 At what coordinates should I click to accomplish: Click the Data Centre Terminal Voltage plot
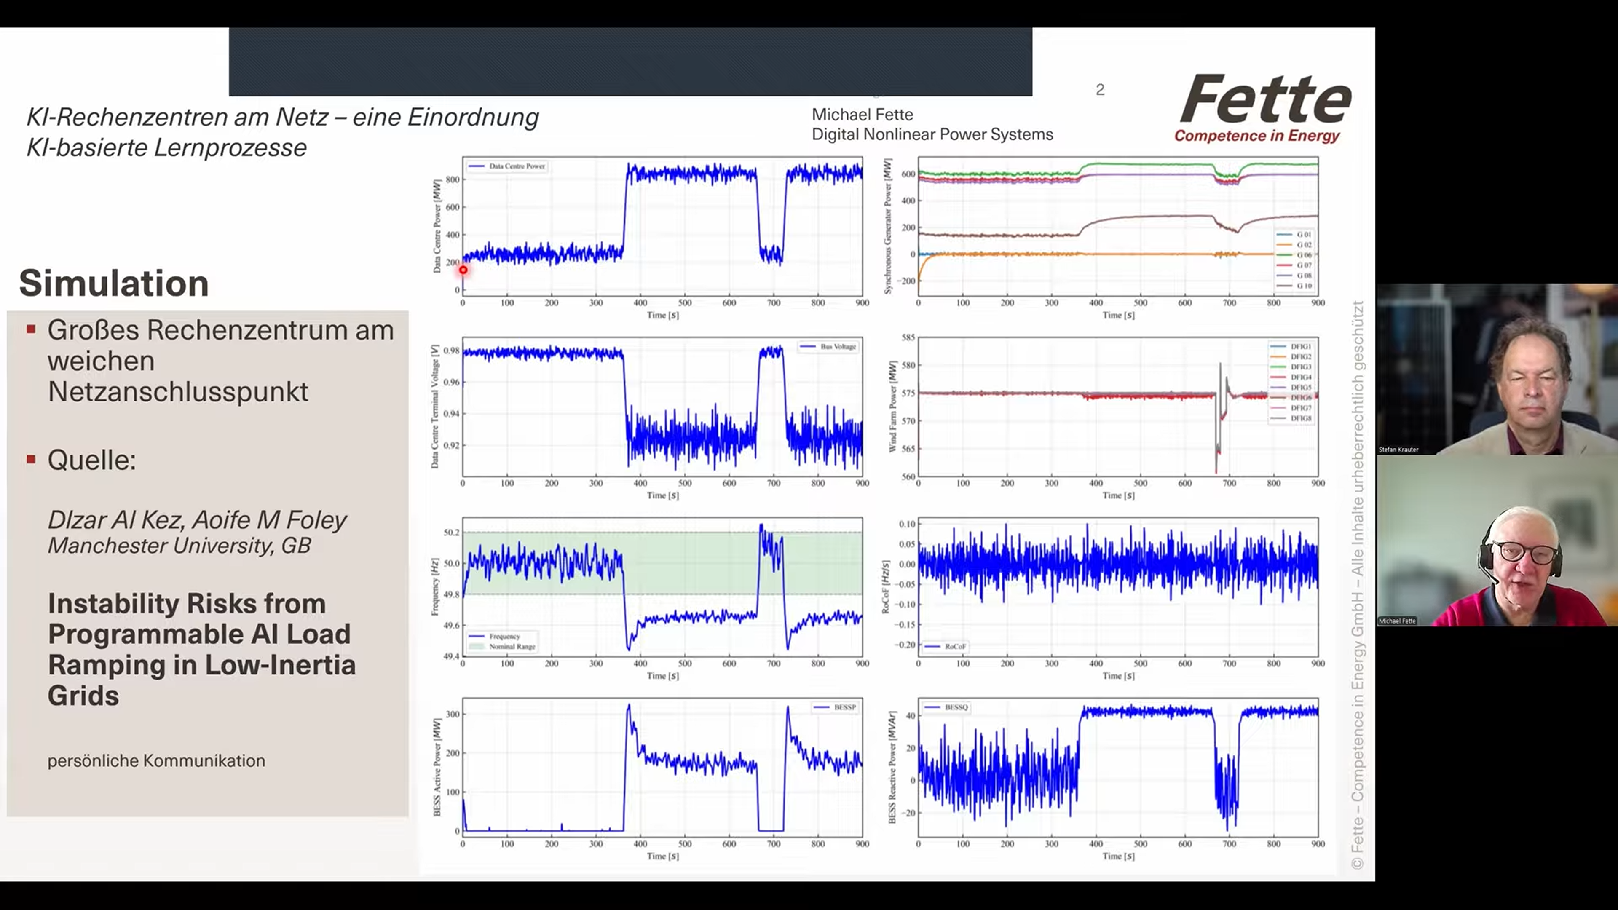coord(663,406)
